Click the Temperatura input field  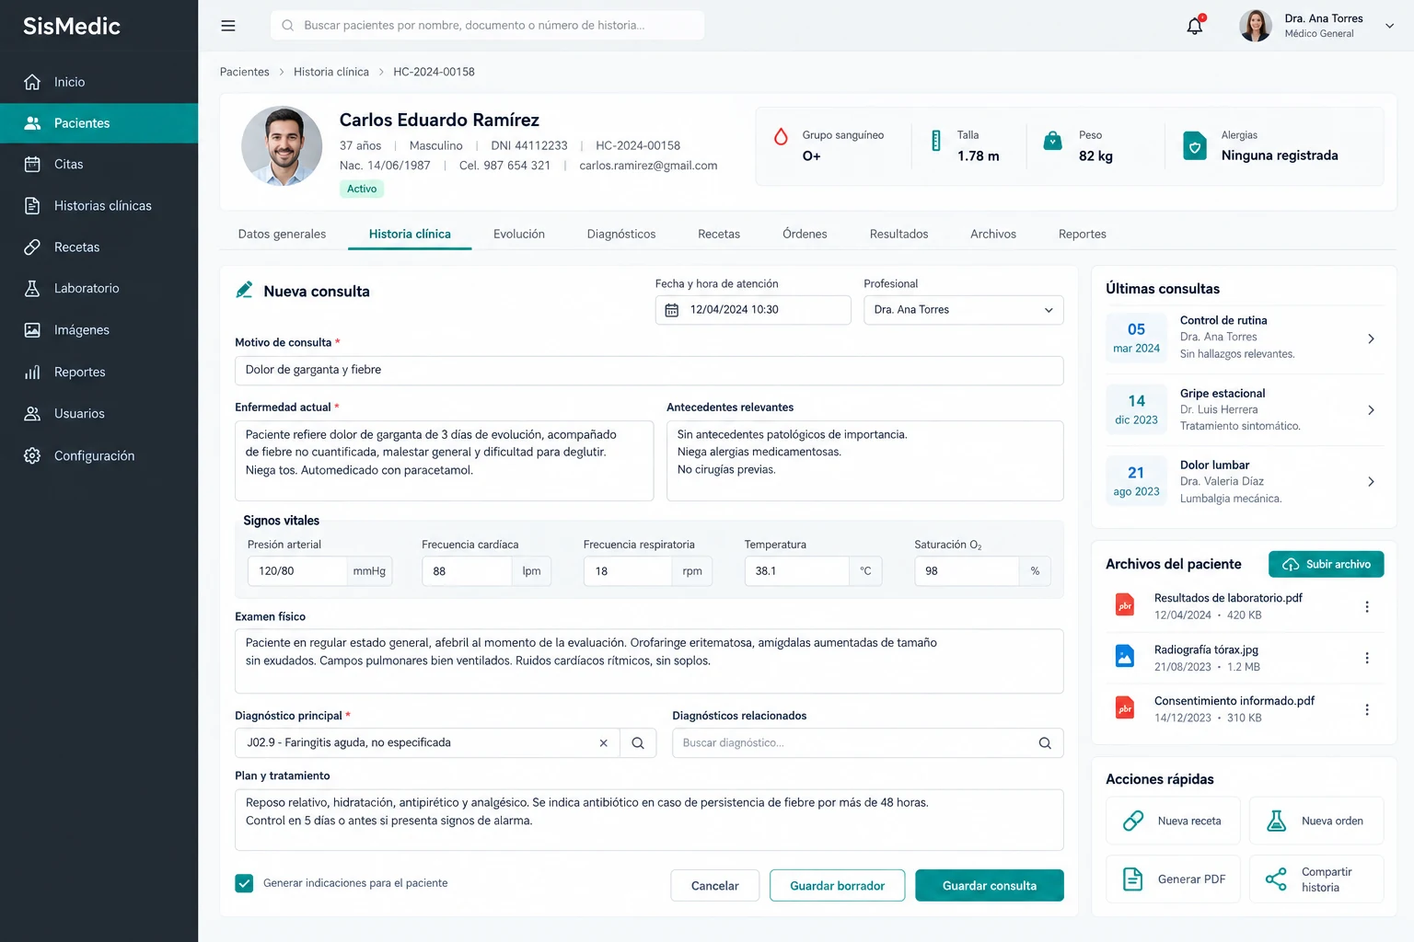(796, 571)
